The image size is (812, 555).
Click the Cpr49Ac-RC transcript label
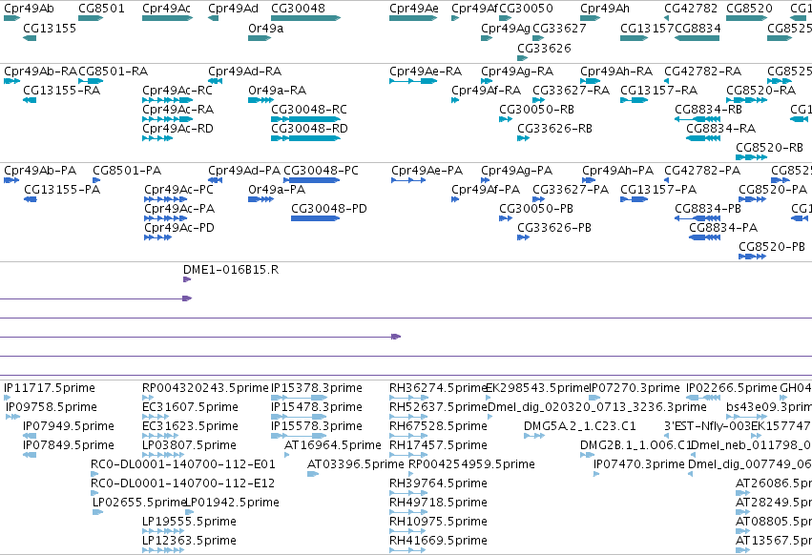(x=177, y=90)
